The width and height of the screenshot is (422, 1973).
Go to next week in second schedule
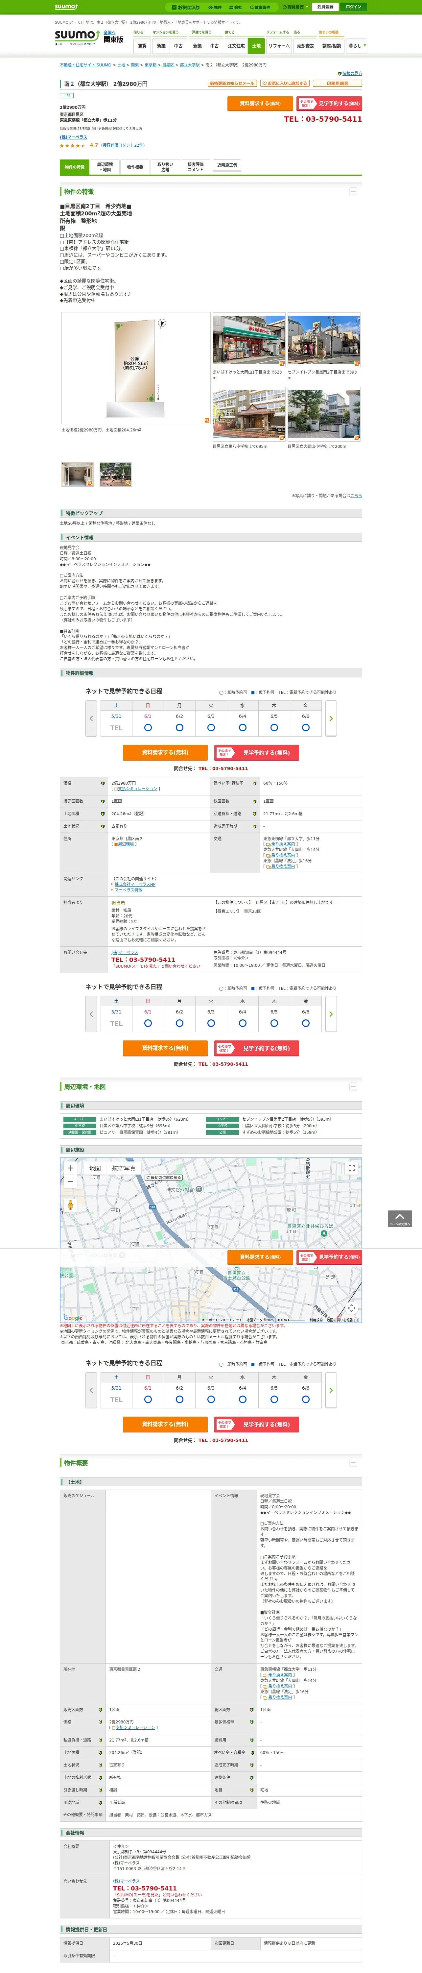click(331, 1014)
